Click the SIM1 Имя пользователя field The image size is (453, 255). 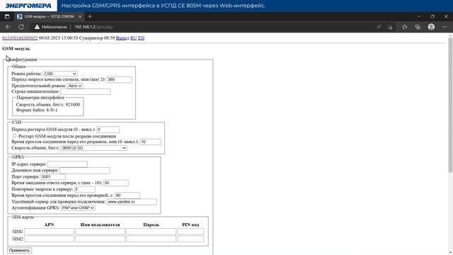click(100, 232)
